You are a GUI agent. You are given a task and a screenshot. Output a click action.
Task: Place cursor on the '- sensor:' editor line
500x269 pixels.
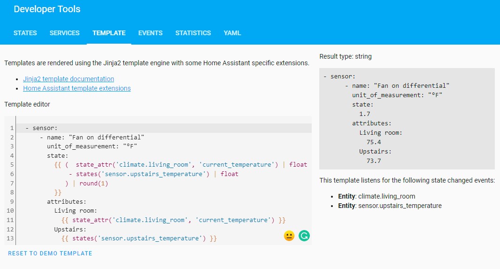click(41, 128)
